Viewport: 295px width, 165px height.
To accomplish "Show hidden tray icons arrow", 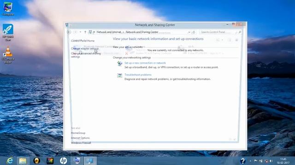I will [x=250, y=161].
